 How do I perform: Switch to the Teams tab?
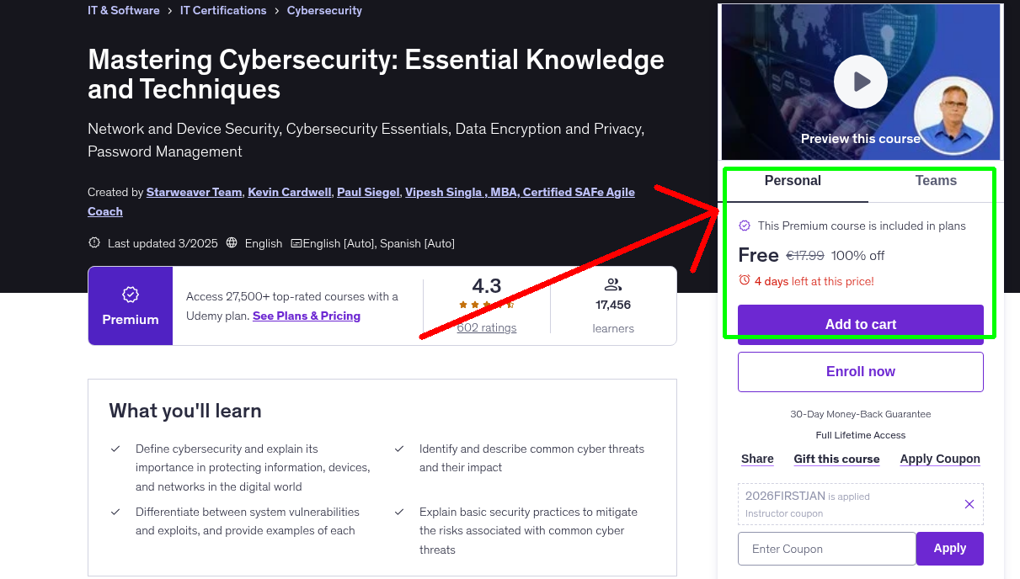935,180
